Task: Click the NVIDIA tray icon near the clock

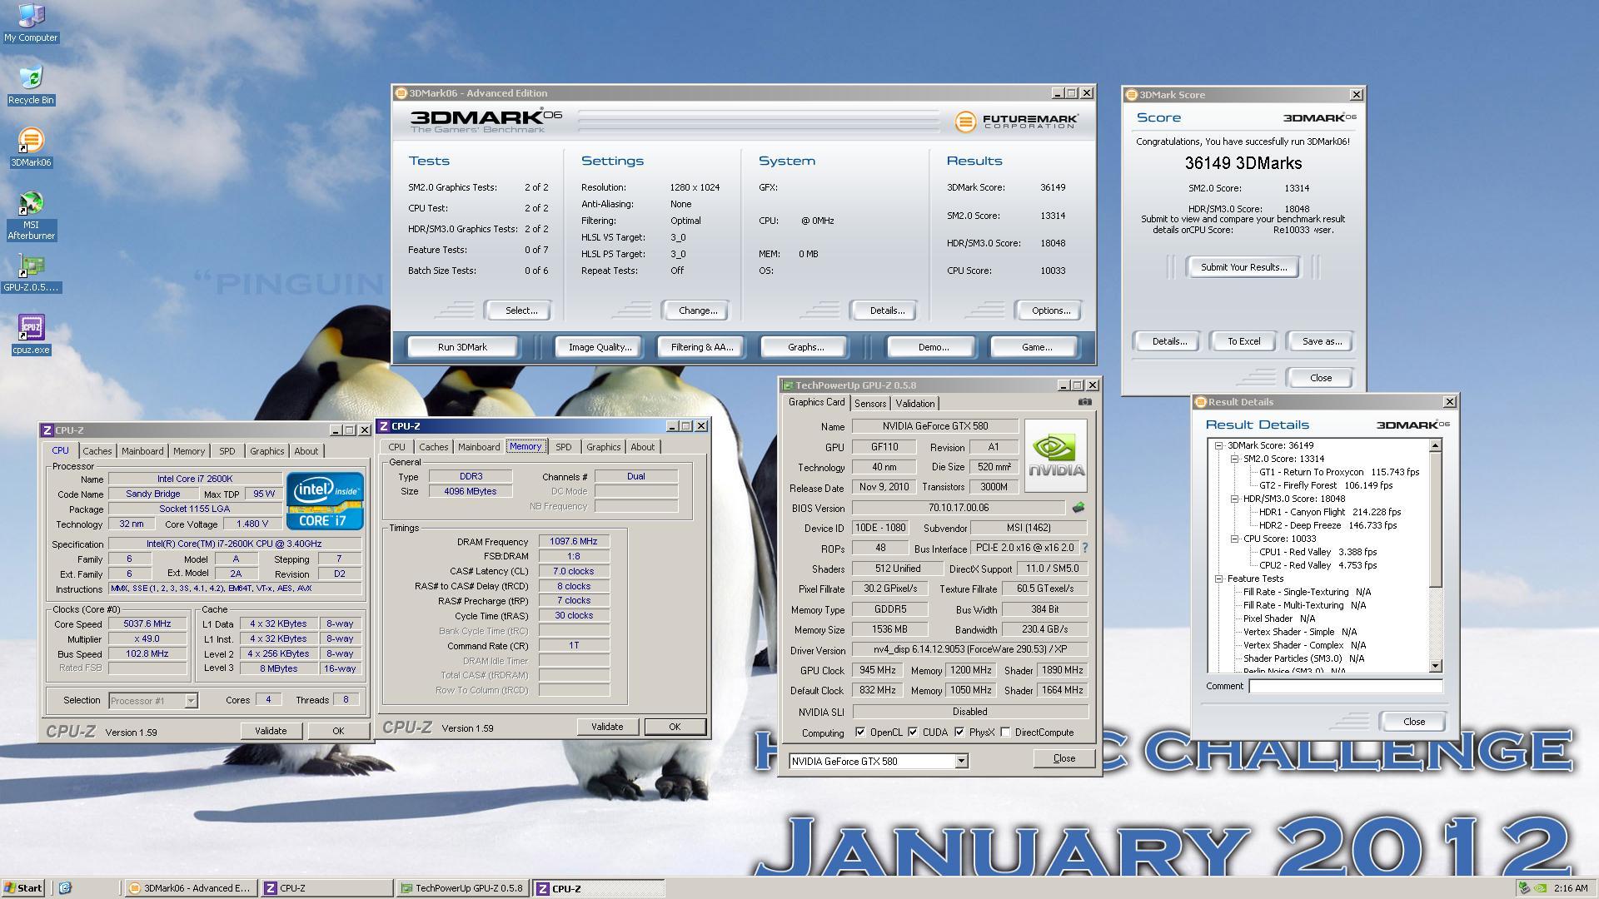Action: tap(1541, 888)
